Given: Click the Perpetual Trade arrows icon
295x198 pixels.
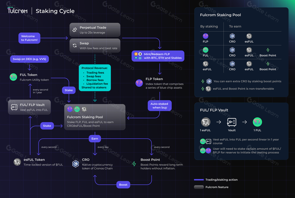Looking at the screenshot, I should tap(75, 30).
